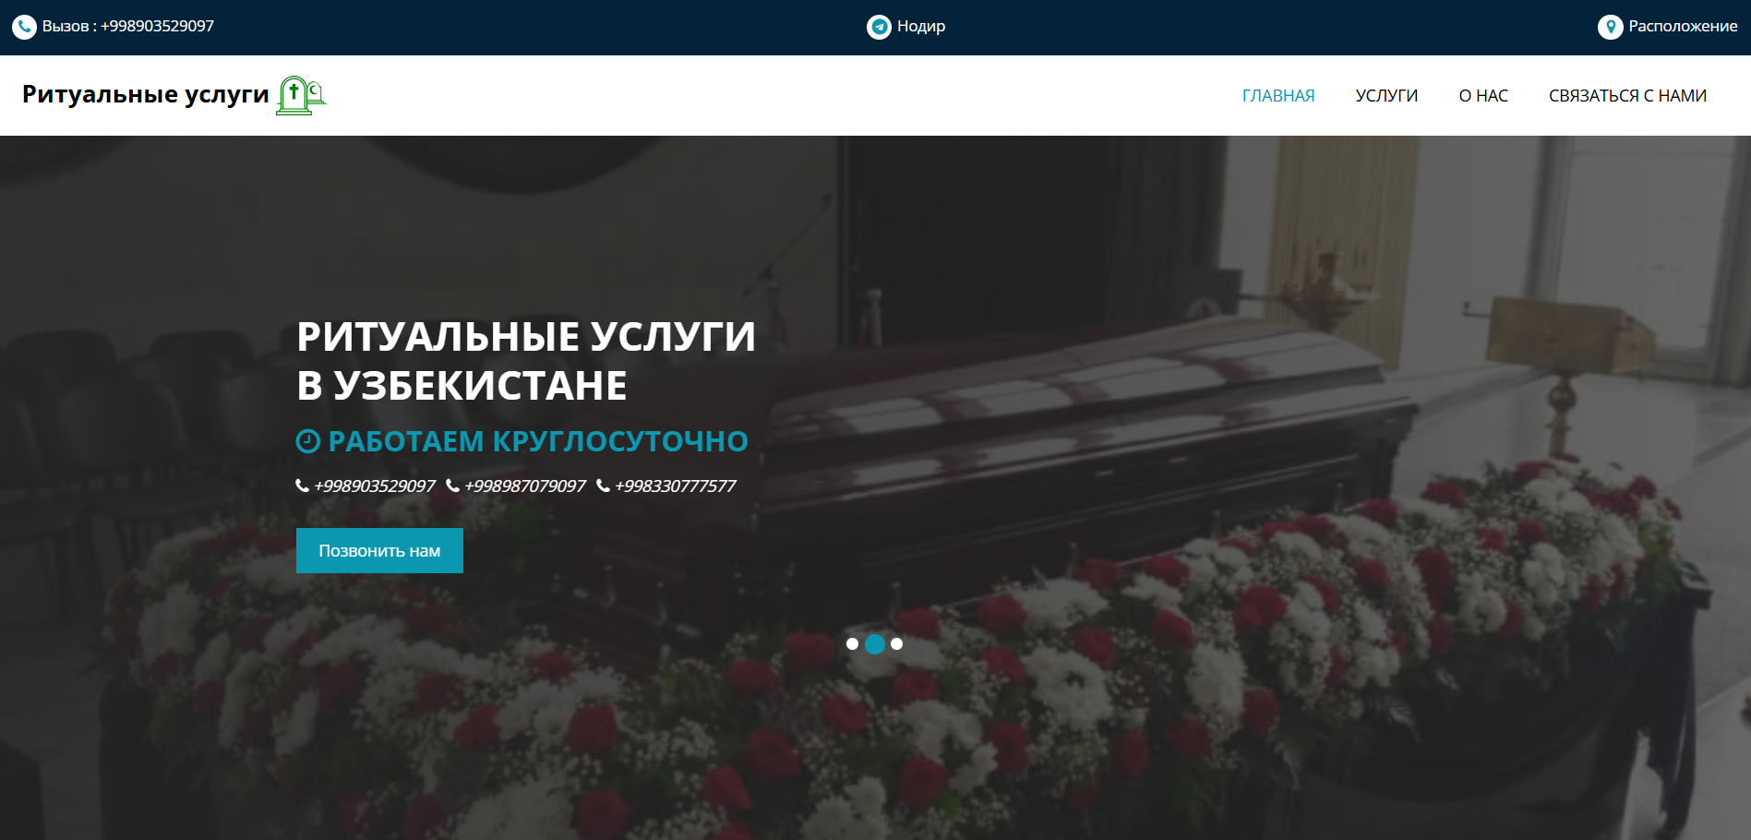Open the ГЛАВНАЯ menu item
The width and height of the screenshot is (1751, 840).
(x=1277, y=96)
